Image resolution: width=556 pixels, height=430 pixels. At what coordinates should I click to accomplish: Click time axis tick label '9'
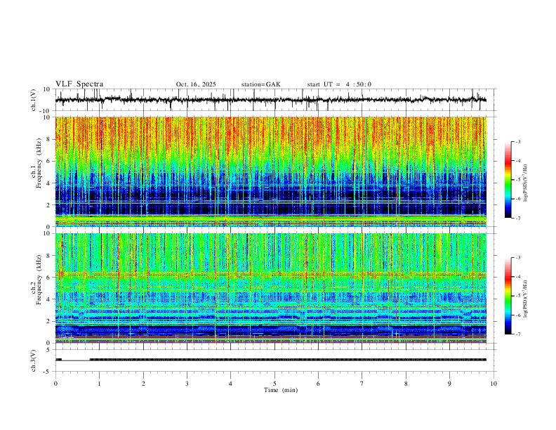point(449,384)
